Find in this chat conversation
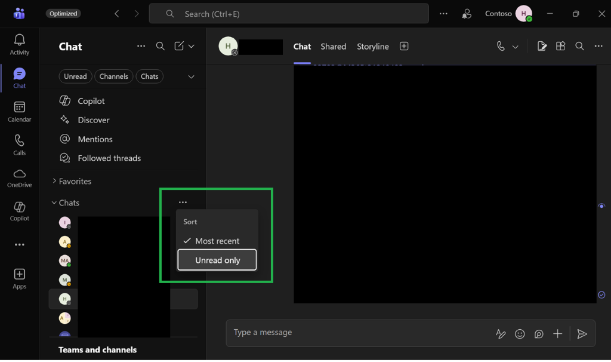The width and height of the screenshot is (611, 362). (x=579, y=47)
